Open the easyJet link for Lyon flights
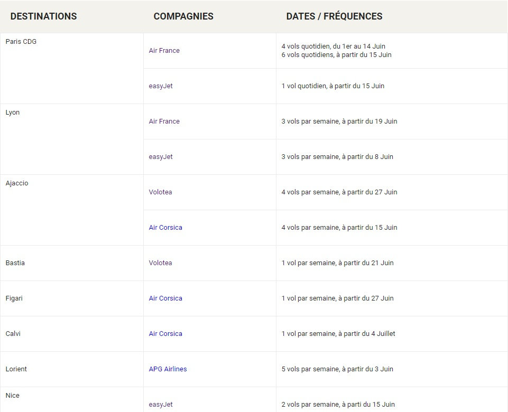The image size is (508, 412). (161, 157)
